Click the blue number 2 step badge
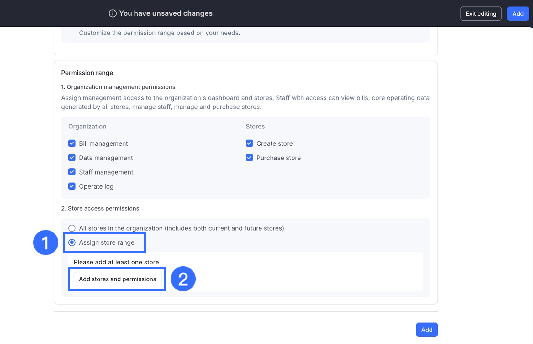This screenshot has height=344, width=533. 183,279
